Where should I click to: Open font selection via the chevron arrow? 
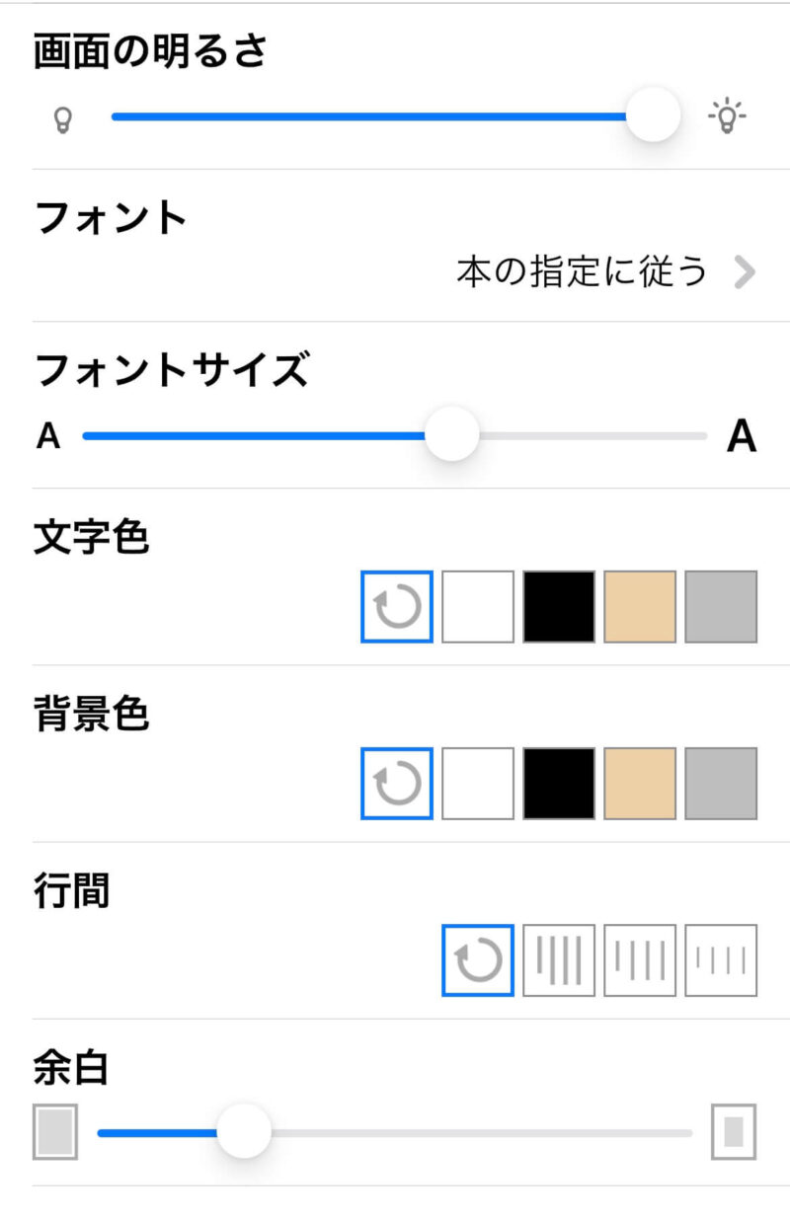pos(745,272)
